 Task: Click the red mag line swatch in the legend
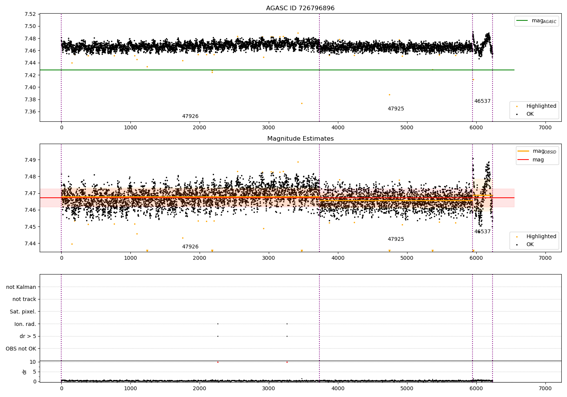coord(524,160)
